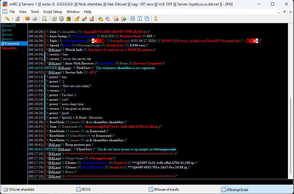294x194 pixels.
Task: Click the DCC Chat person icon
Action: (85, 19)
